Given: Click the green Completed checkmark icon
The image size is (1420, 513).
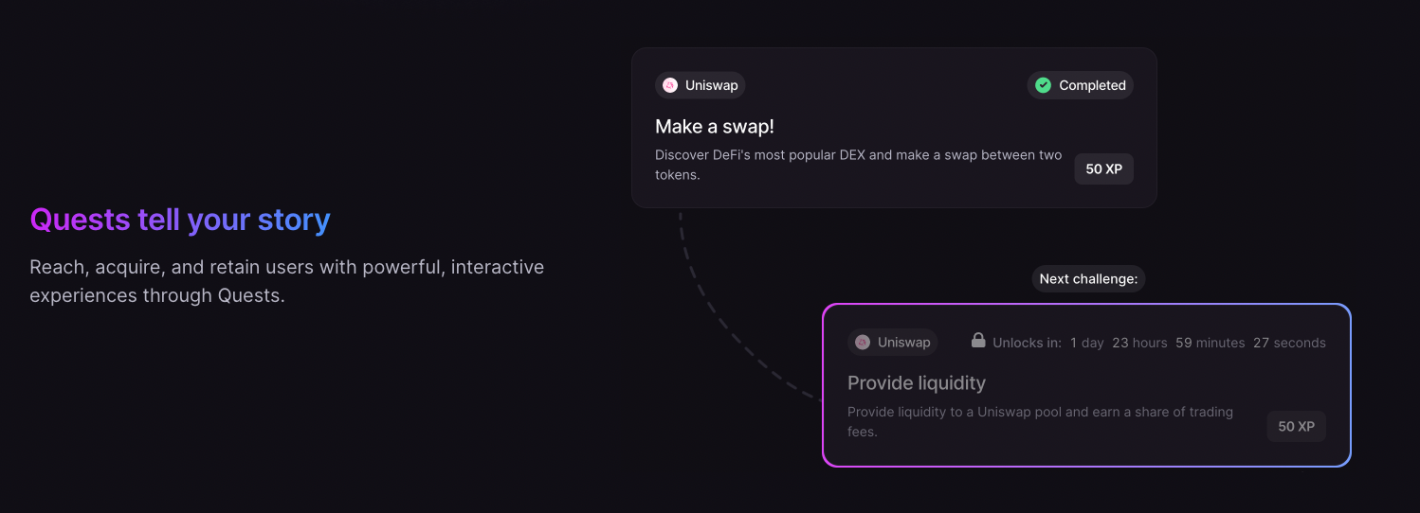Looking at the screenshot, I should pyautogui.click(x=1043, y=85).
